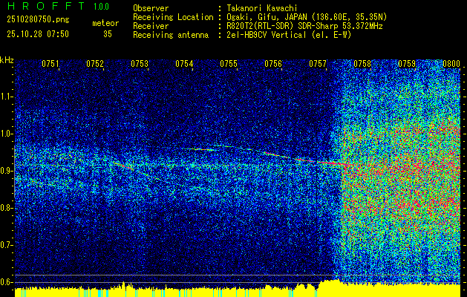
Task: Click the Receiving Location label
Action: click(x=173, y=17)
